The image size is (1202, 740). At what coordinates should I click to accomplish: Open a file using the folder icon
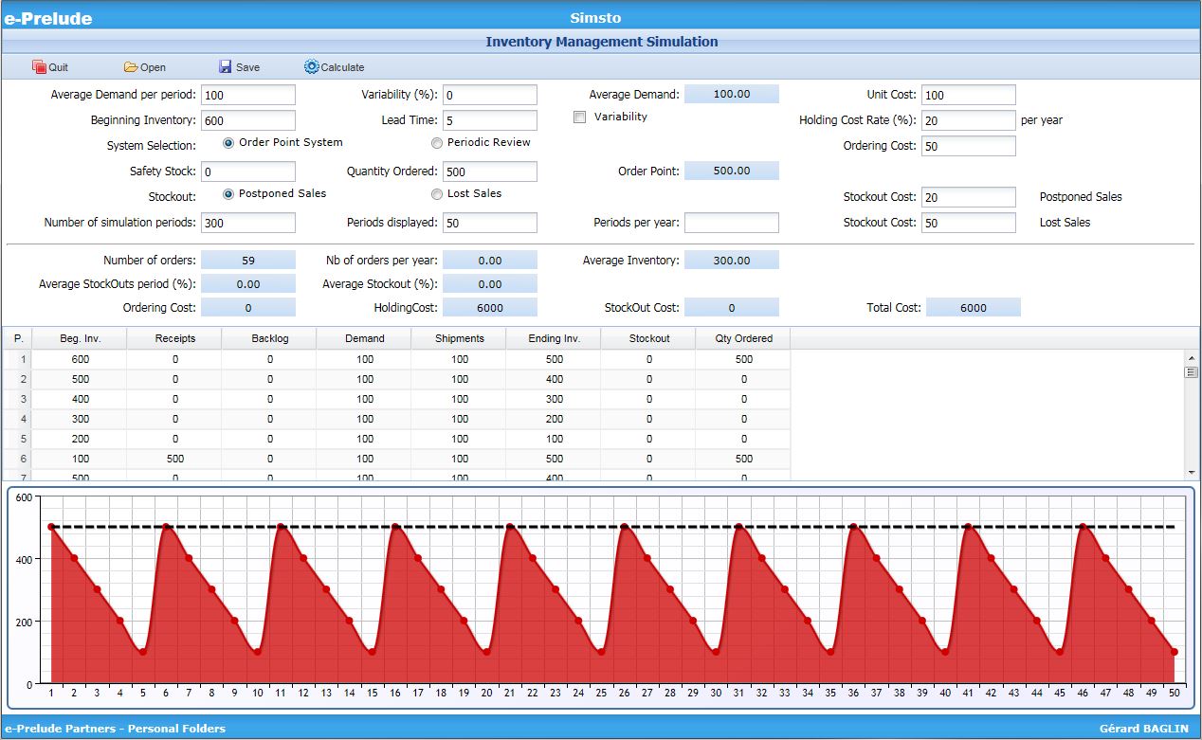131,67
